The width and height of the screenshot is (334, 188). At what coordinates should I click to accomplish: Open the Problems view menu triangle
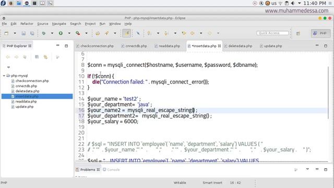307,169
